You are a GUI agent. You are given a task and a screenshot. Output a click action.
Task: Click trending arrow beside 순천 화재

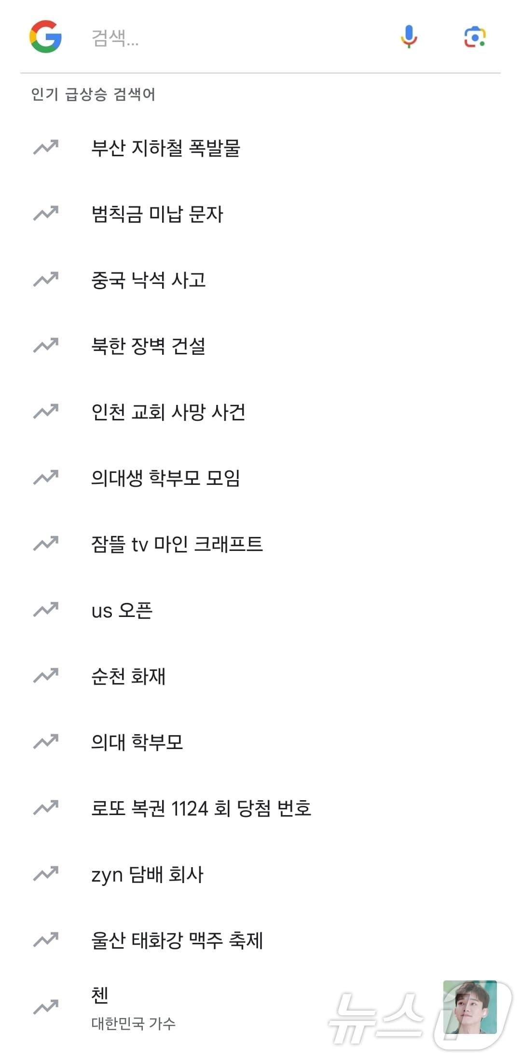(x=46, y=676)
